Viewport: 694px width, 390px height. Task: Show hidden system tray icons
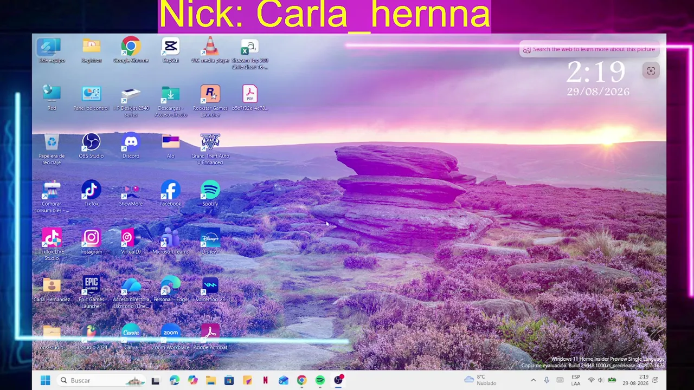pyautogui.click(x=533, y=380)
